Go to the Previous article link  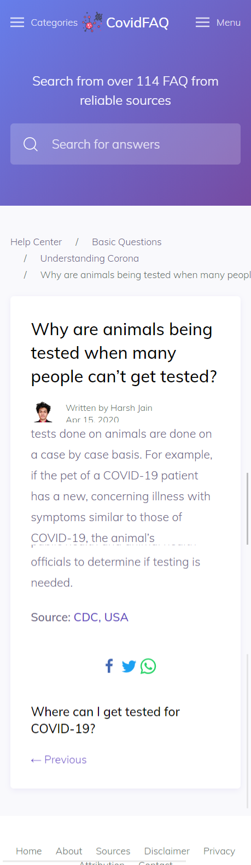pos(59,760)
